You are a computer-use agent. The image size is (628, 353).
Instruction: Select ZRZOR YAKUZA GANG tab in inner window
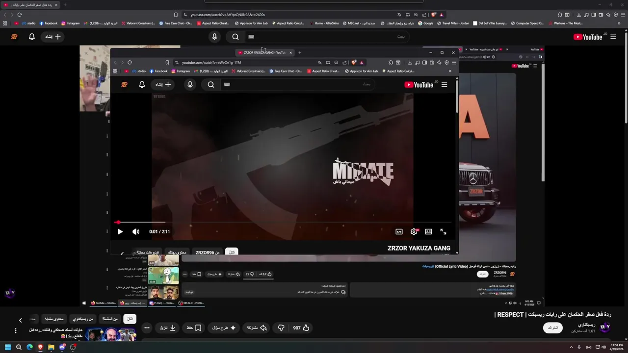[265, 52]
